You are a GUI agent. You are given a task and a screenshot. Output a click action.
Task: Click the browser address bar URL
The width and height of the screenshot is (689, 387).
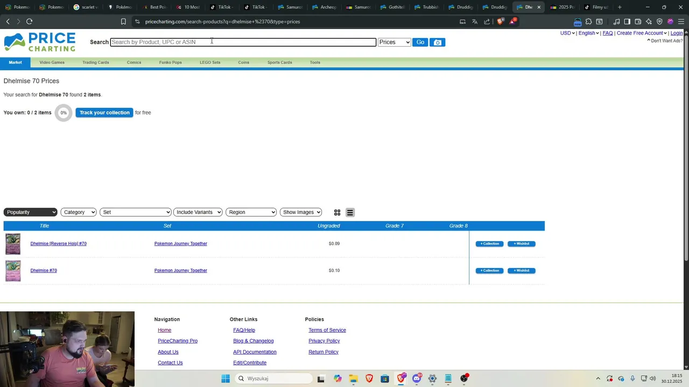[x=222, y=21]
